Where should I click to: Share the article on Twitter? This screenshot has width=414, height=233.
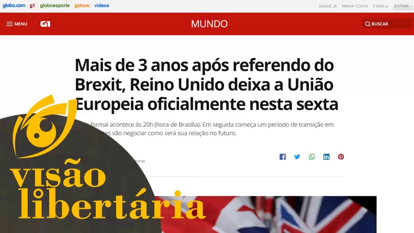pyautogui.click(x=297, y=157)
